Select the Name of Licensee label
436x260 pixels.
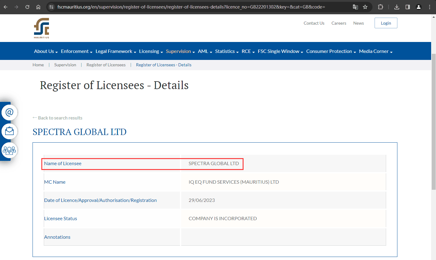(63, 164)
